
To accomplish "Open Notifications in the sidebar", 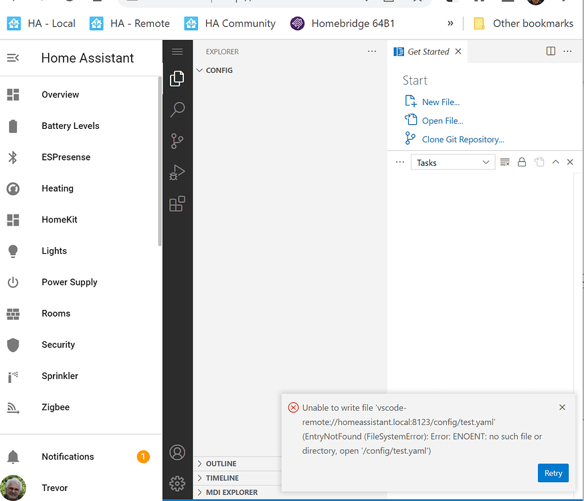I will 81,456.
